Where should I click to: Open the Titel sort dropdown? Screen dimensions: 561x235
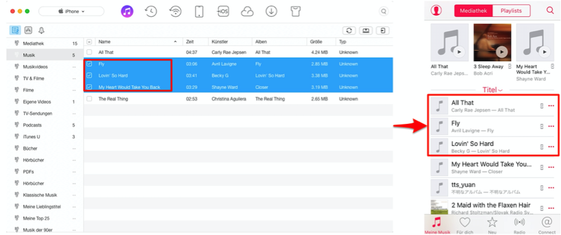tap(492, 90)
